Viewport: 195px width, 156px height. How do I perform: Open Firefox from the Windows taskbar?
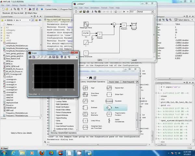coord(42,152)
